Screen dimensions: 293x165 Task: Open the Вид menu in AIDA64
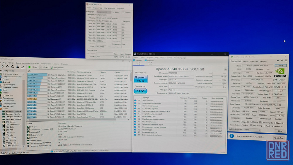5,63
